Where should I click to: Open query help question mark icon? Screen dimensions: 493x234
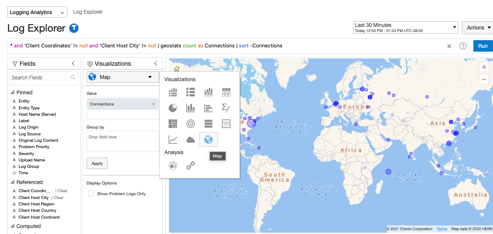pyautogui.click(x=463, y=46)
